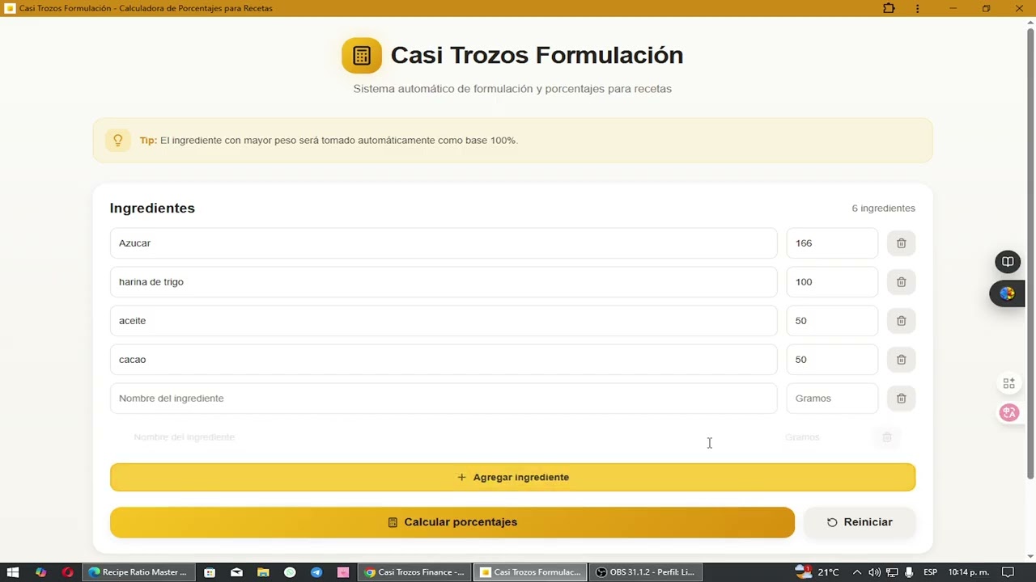Open the 21°C weather widget
This screenshot has width=1036, height=582.
[817, 572]
